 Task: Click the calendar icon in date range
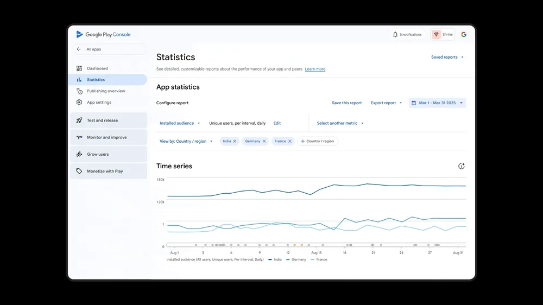click(414, 103)
